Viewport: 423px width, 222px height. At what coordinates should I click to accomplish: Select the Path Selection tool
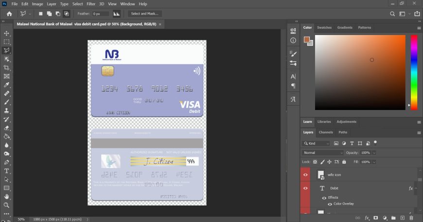(x=6, y=180)
